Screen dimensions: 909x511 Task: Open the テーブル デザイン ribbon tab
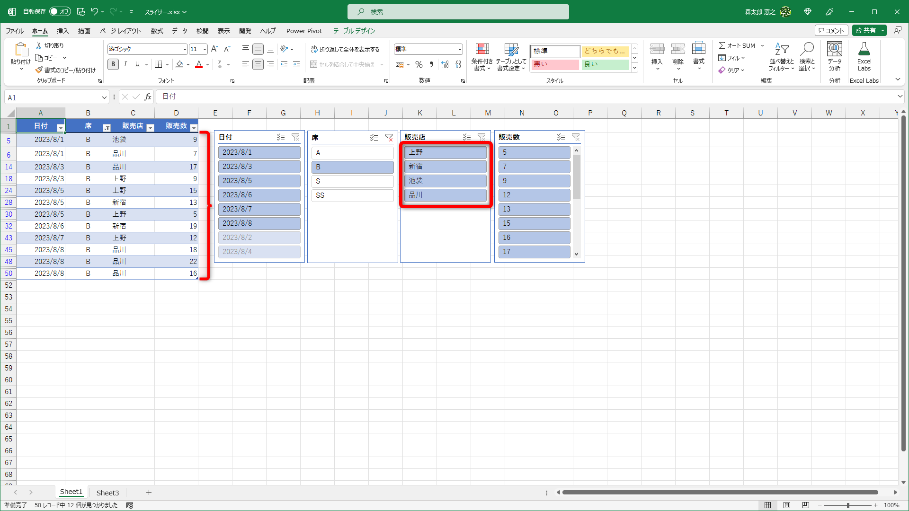(x=354, y=31)
